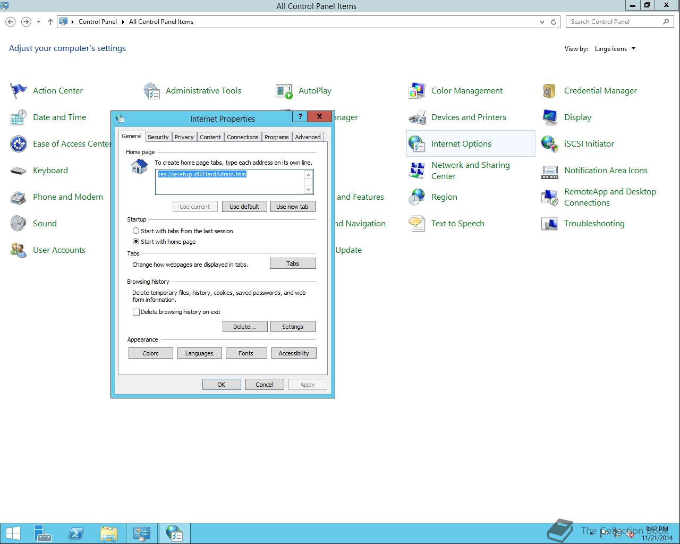Open Server Manager from taskbar
Viewport: 680px width, 544px height.
[x=44, y=533]
